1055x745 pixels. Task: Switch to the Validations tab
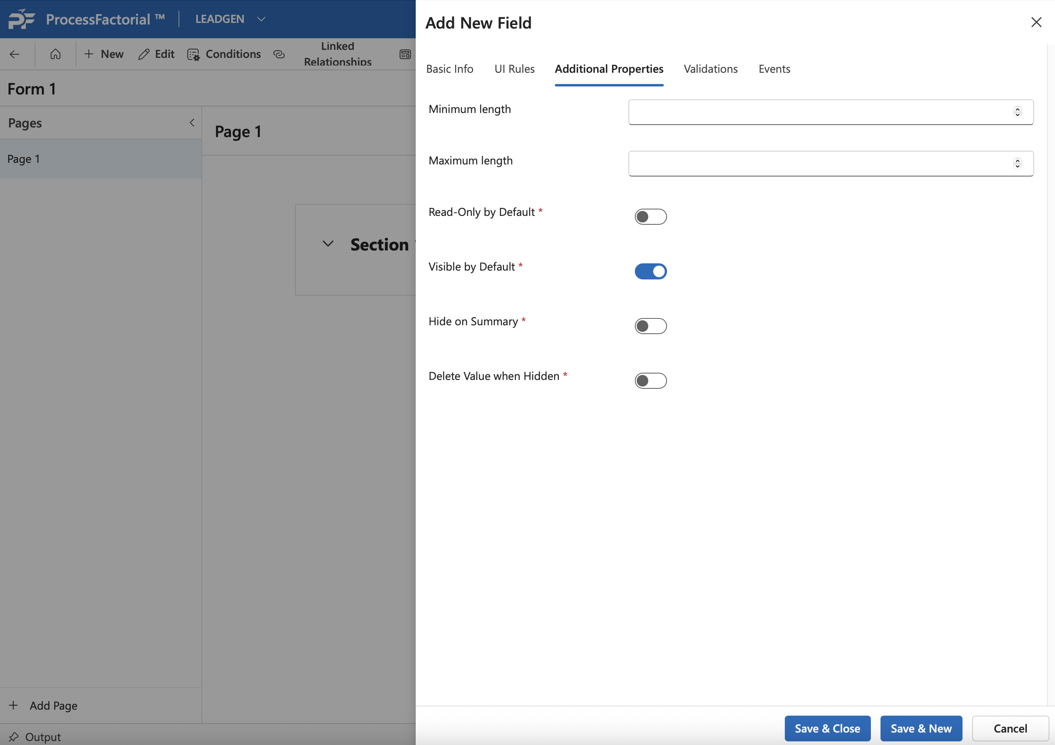(710, 69)
